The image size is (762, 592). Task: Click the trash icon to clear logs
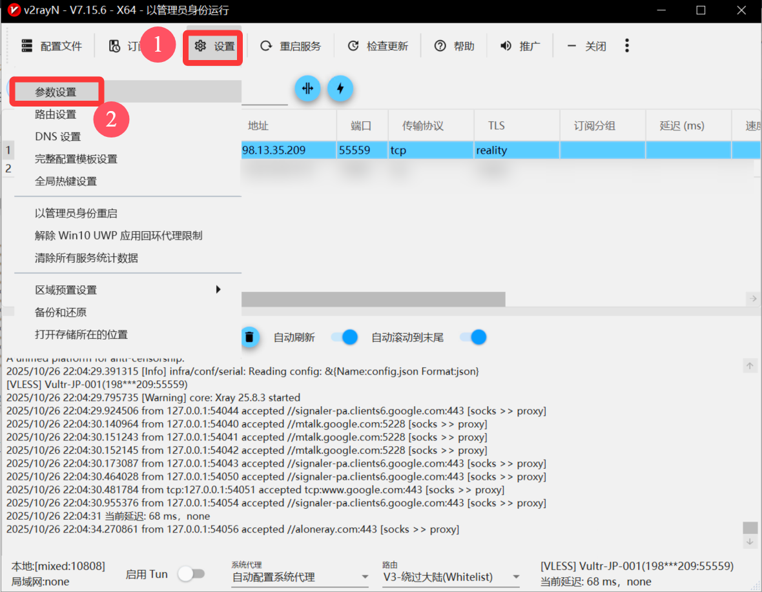click(249, 336)
